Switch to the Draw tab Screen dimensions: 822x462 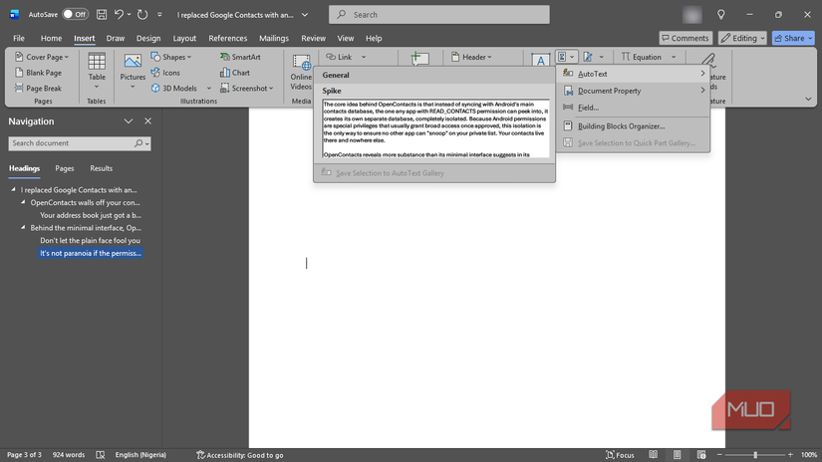click(x=116, y=38)
